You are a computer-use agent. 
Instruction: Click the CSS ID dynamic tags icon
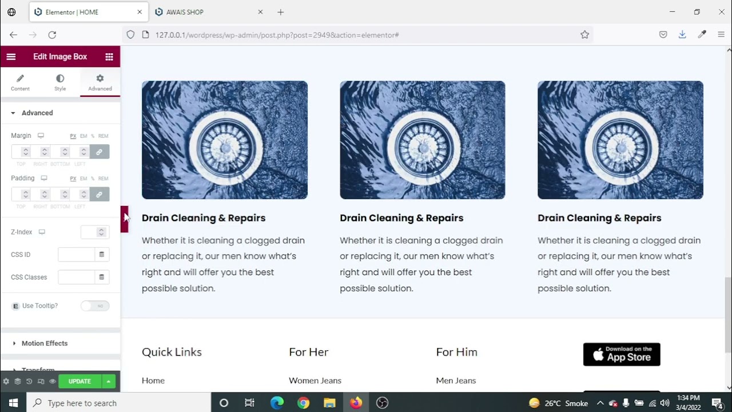coord(102,255)
